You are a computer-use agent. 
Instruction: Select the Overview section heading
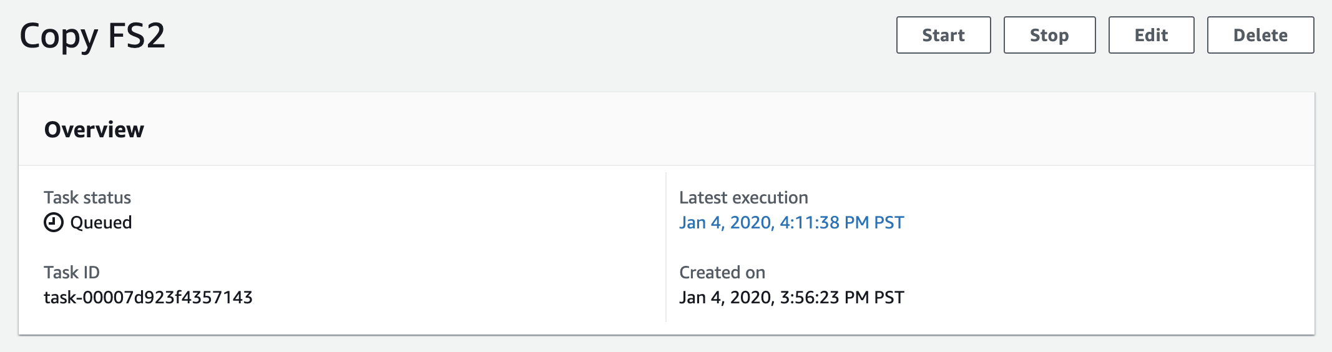(x=94, y=130)
